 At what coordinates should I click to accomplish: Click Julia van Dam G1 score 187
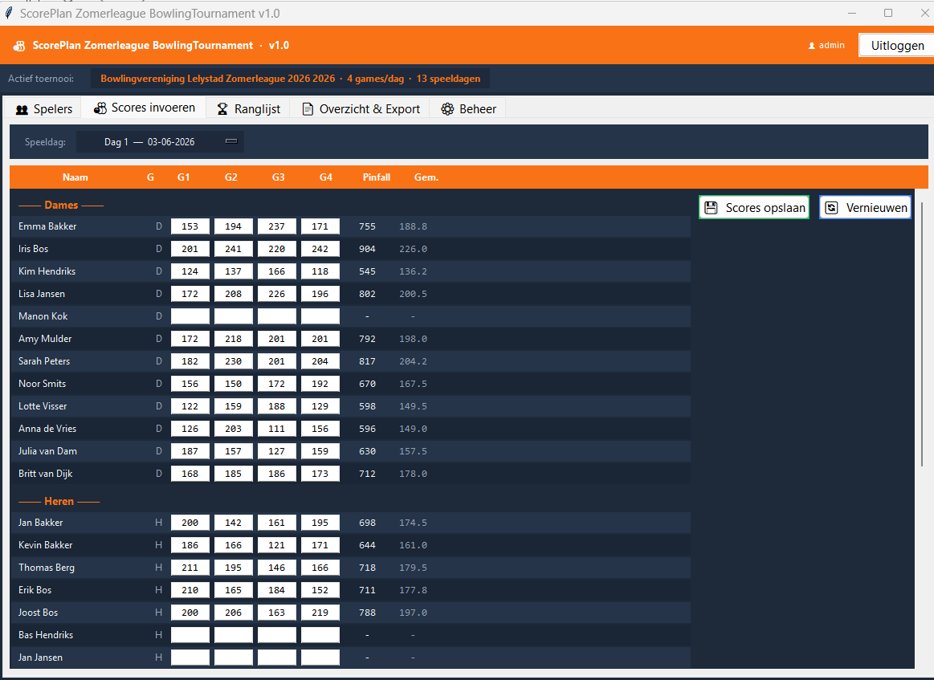coord(190,451)
